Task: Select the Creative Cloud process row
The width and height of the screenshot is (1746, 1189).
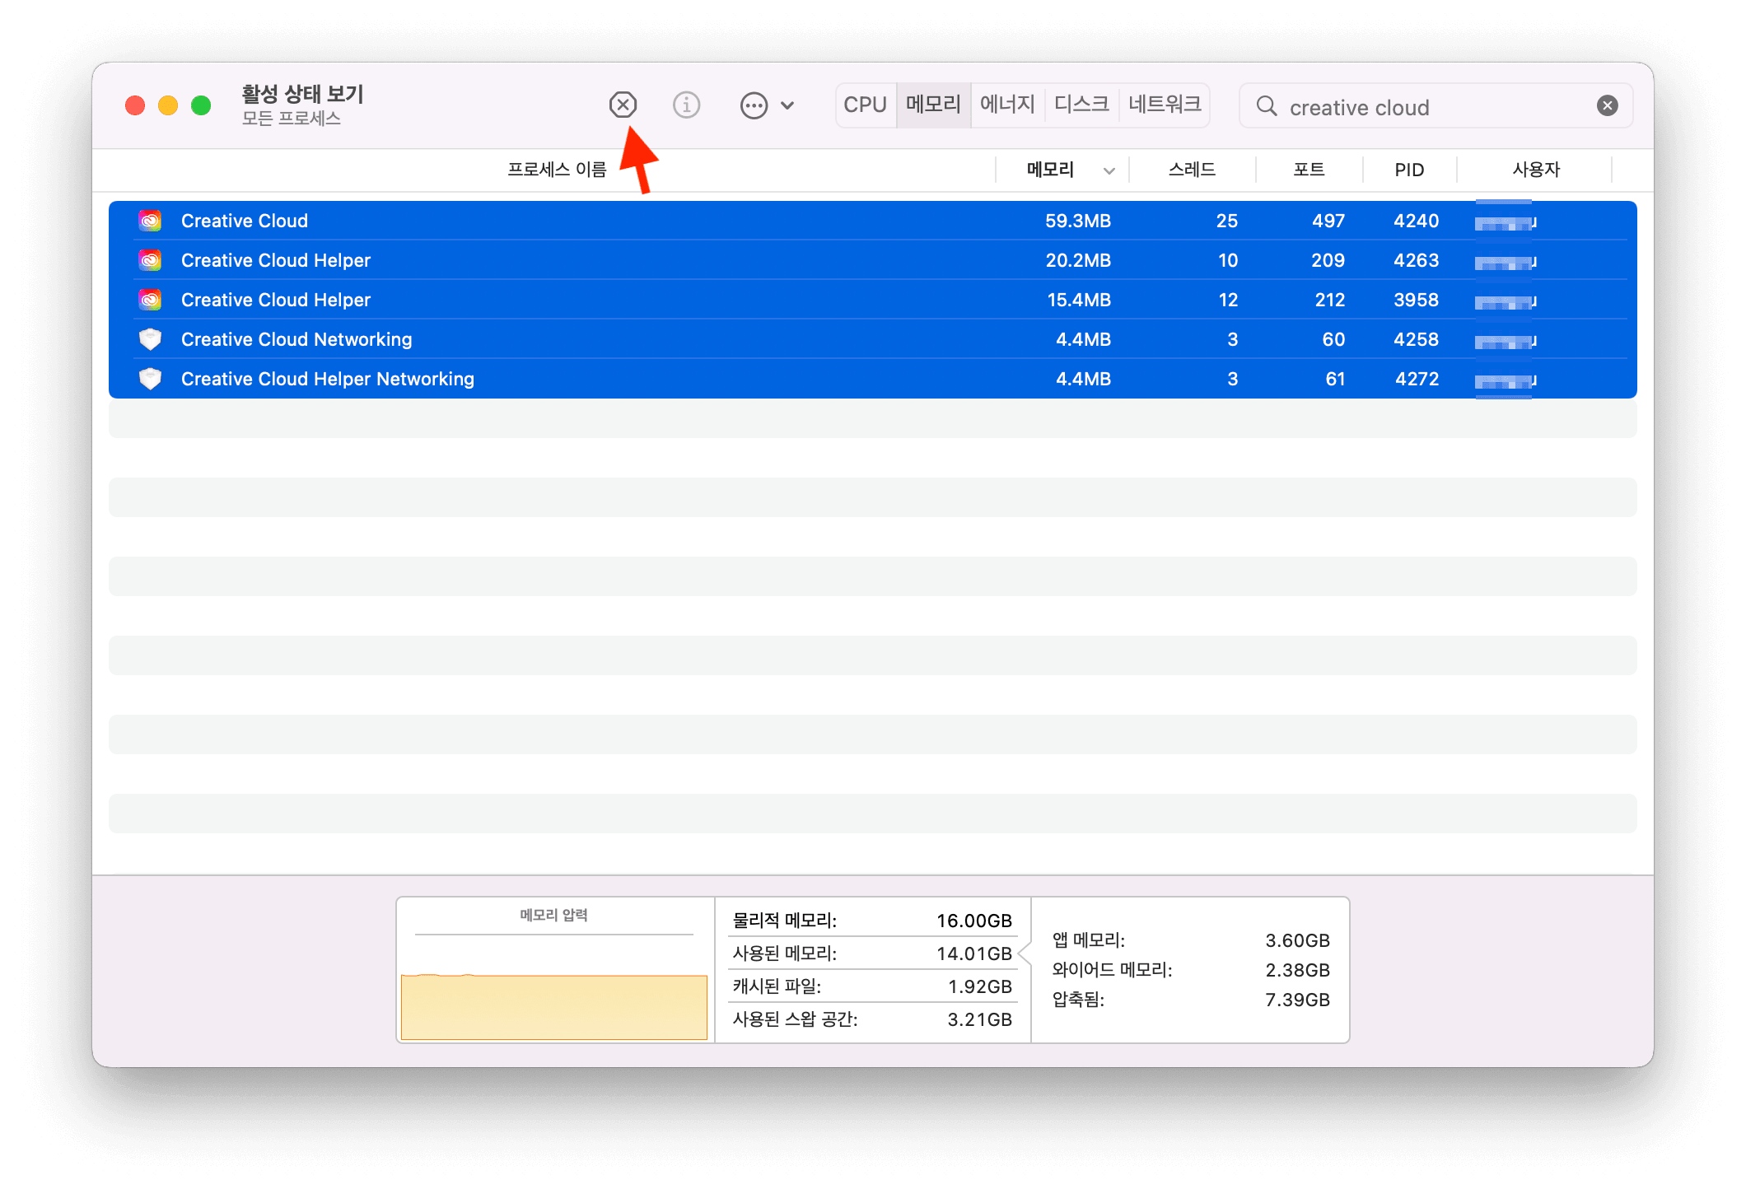Action: pyautogui.click(x=873, y=221)
